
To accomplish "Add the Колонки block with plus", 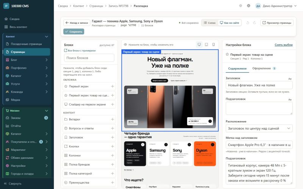I will coord(112,155).
